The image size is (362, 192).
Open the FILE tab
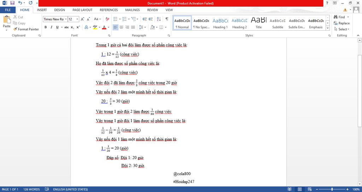[x=8, y=10]
